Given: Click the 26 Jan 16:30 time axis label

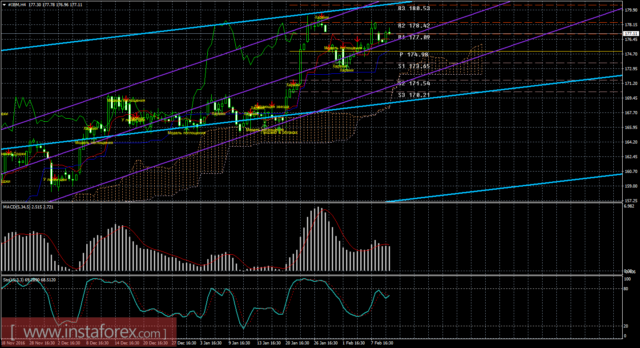Looking at the screenshot, I should (326, 343).
